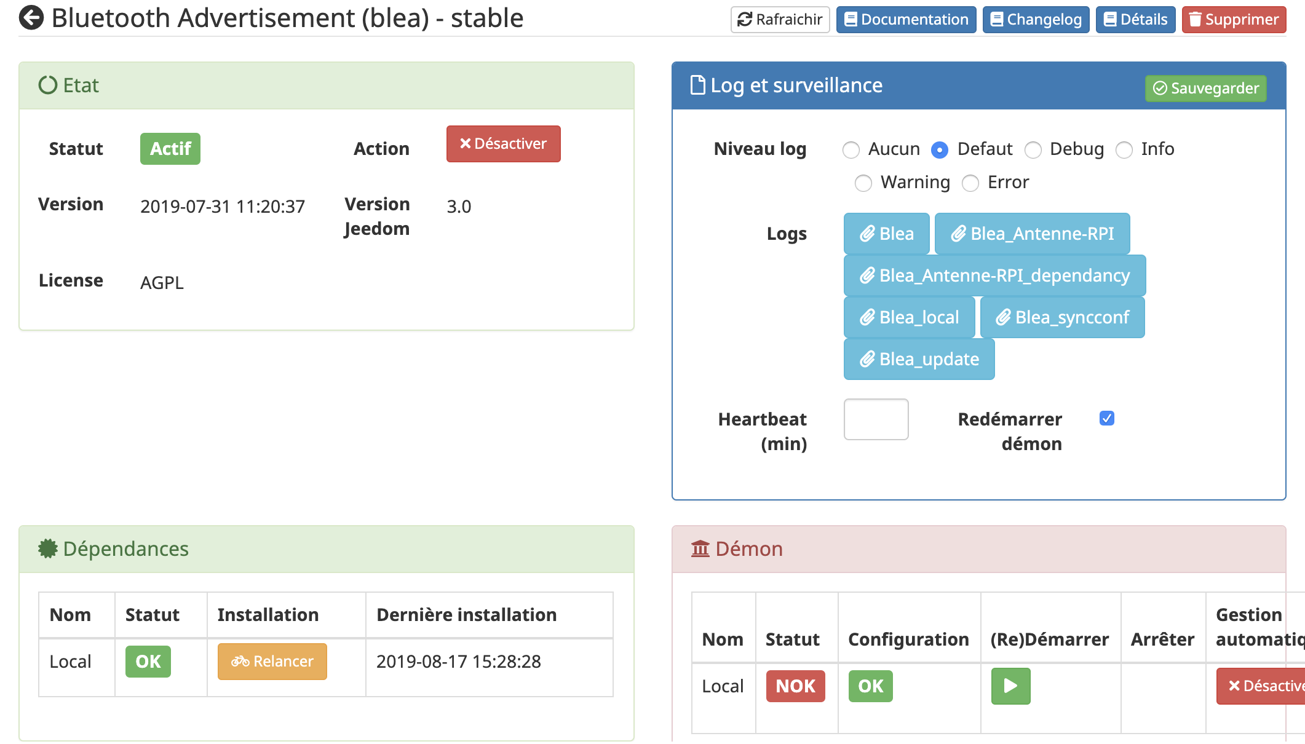Click the Actif status label
Image resolution: width=1305 pixels, height=744 pixels.
click(170, 149)
